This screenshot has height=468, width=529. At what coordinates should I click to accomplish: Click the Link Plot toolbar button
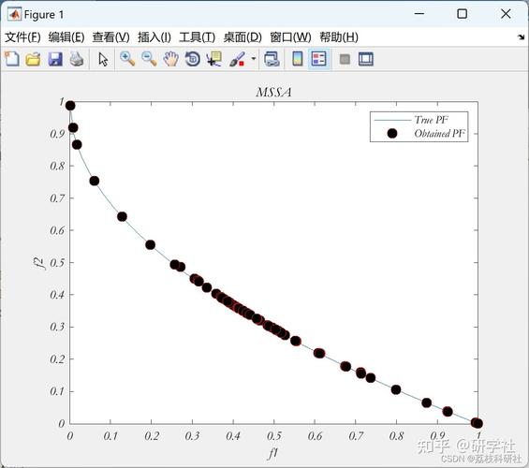pyautogui.click(x=272, y=59)
